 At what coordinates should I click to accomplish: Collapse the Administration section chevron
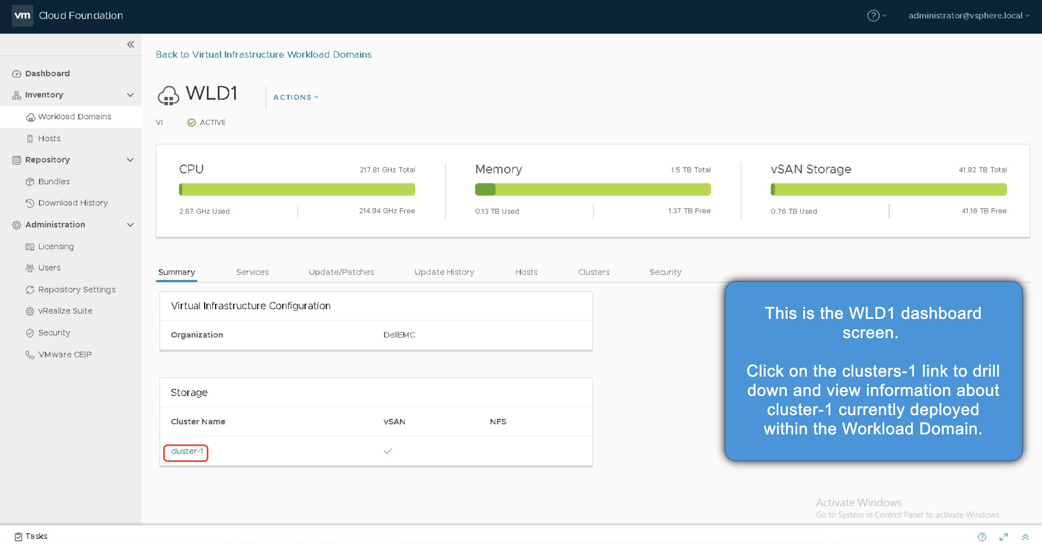point(130,225)
